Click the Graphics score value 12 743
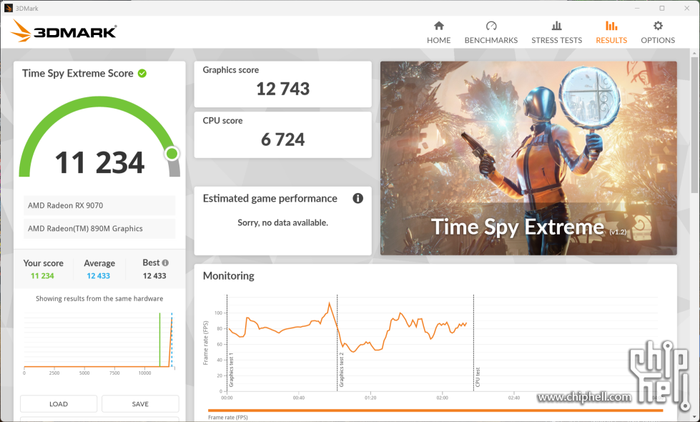Screen dimensions: 700x422 (x=282, y=89)
